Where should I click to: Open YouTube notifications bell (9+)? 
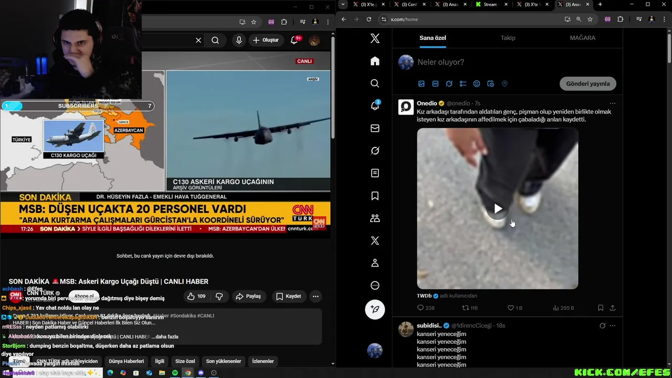(295, 40)
